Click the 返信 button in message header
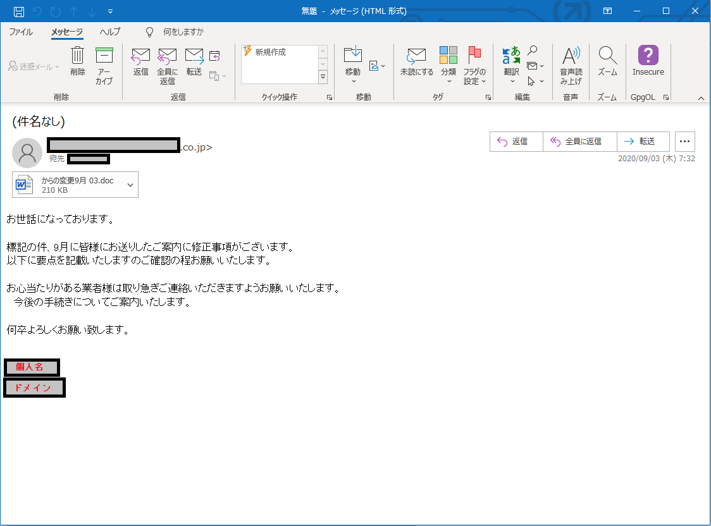The height and width of the screenshot is (526, 711). 516,142
